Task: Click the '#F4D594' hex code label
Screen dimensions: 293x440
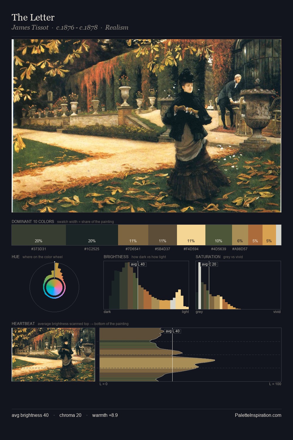Action: [191, 249]
